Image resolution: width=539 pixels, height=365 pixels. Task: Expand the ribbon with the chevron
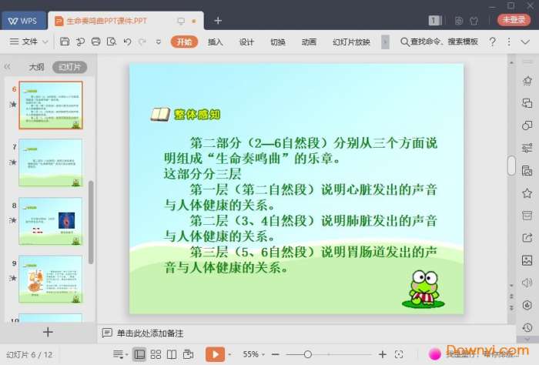coord(525,42)
